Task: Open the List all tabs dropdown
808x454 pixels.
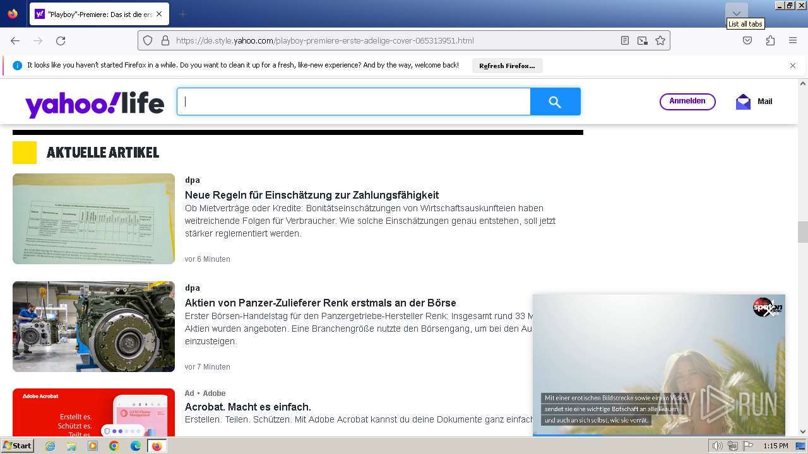Action: [x=737, y=13]
